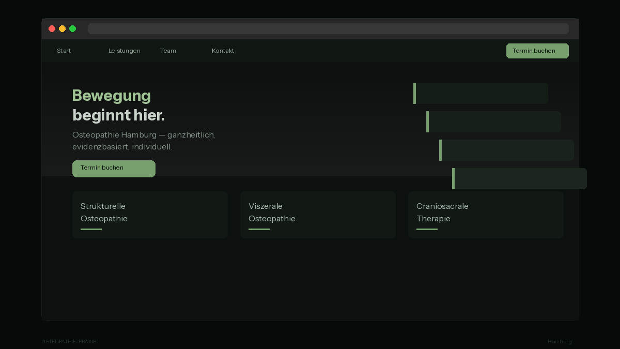Click the OSTEOPATHIE-PRAXIS footer label
This screenshot has height=349, width=620.
(69, 341)
